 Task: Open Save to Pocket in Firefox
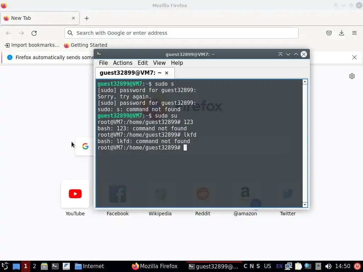[329, 33]
